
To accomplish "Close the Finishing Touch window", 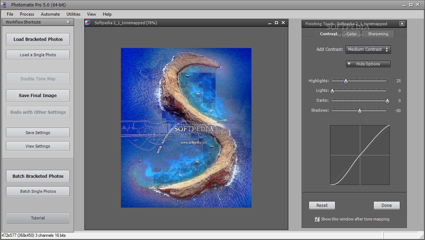I will tap(402, 24).
